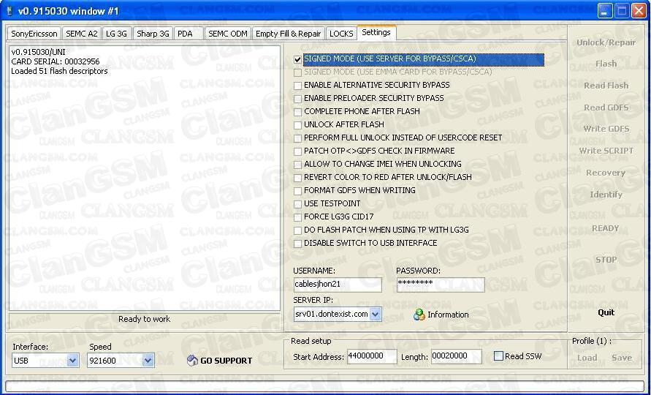Expand the Interface USB dropdown

click(x=72, y=361)
